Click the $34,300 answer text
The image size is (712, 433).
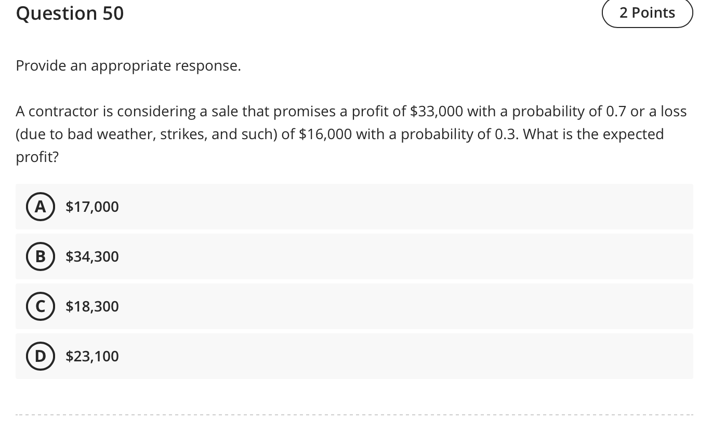92,256
